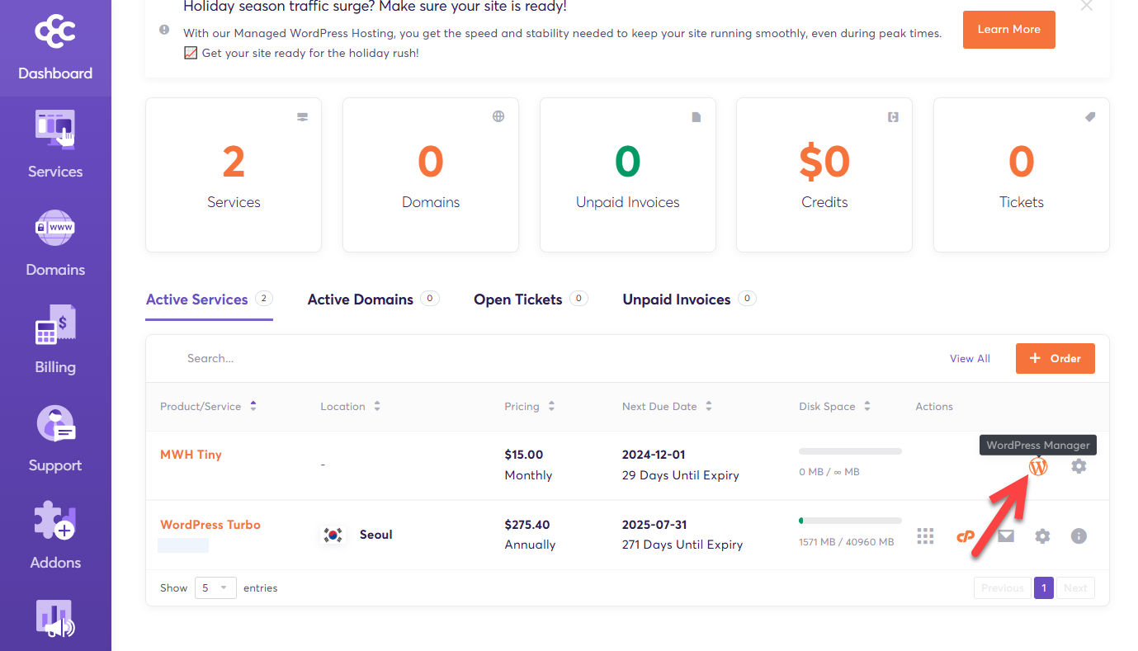Close the holiday traffic banner
Viewport: 1138px width, 651px height.
(x=1087, y=6)
